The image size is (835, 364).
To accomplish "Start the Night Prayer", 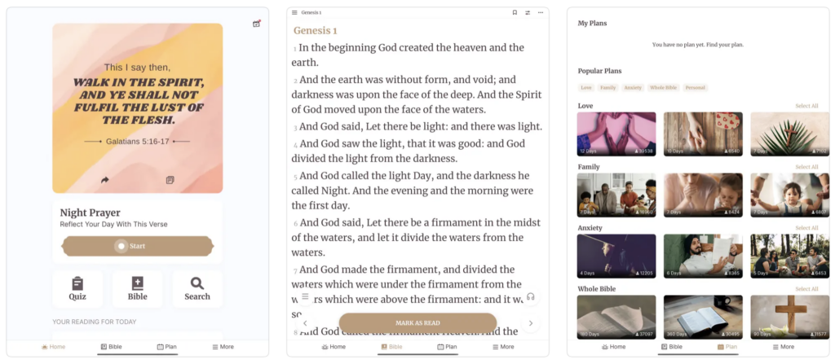I will coord(137,246).
